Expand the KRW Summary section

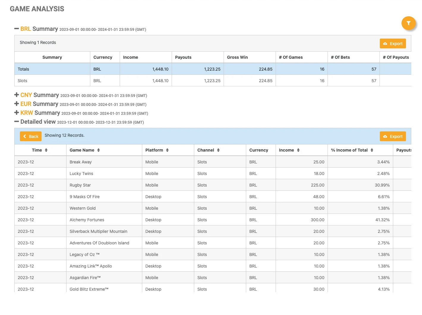coord(17,113)
